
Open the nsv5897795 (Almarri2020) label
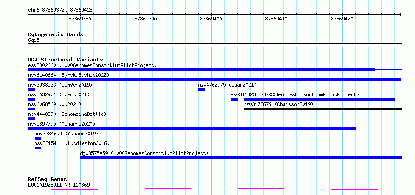click(62, 124)
